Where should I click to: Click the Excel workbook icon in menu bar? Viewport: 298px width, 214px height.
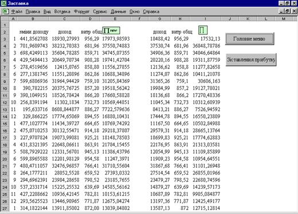coord(6,11)
